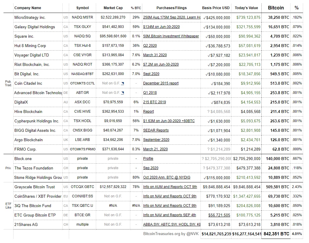Open the 'SEDAR Reports' link
Viewport: 309px width, 243px height.
point(156,130)
